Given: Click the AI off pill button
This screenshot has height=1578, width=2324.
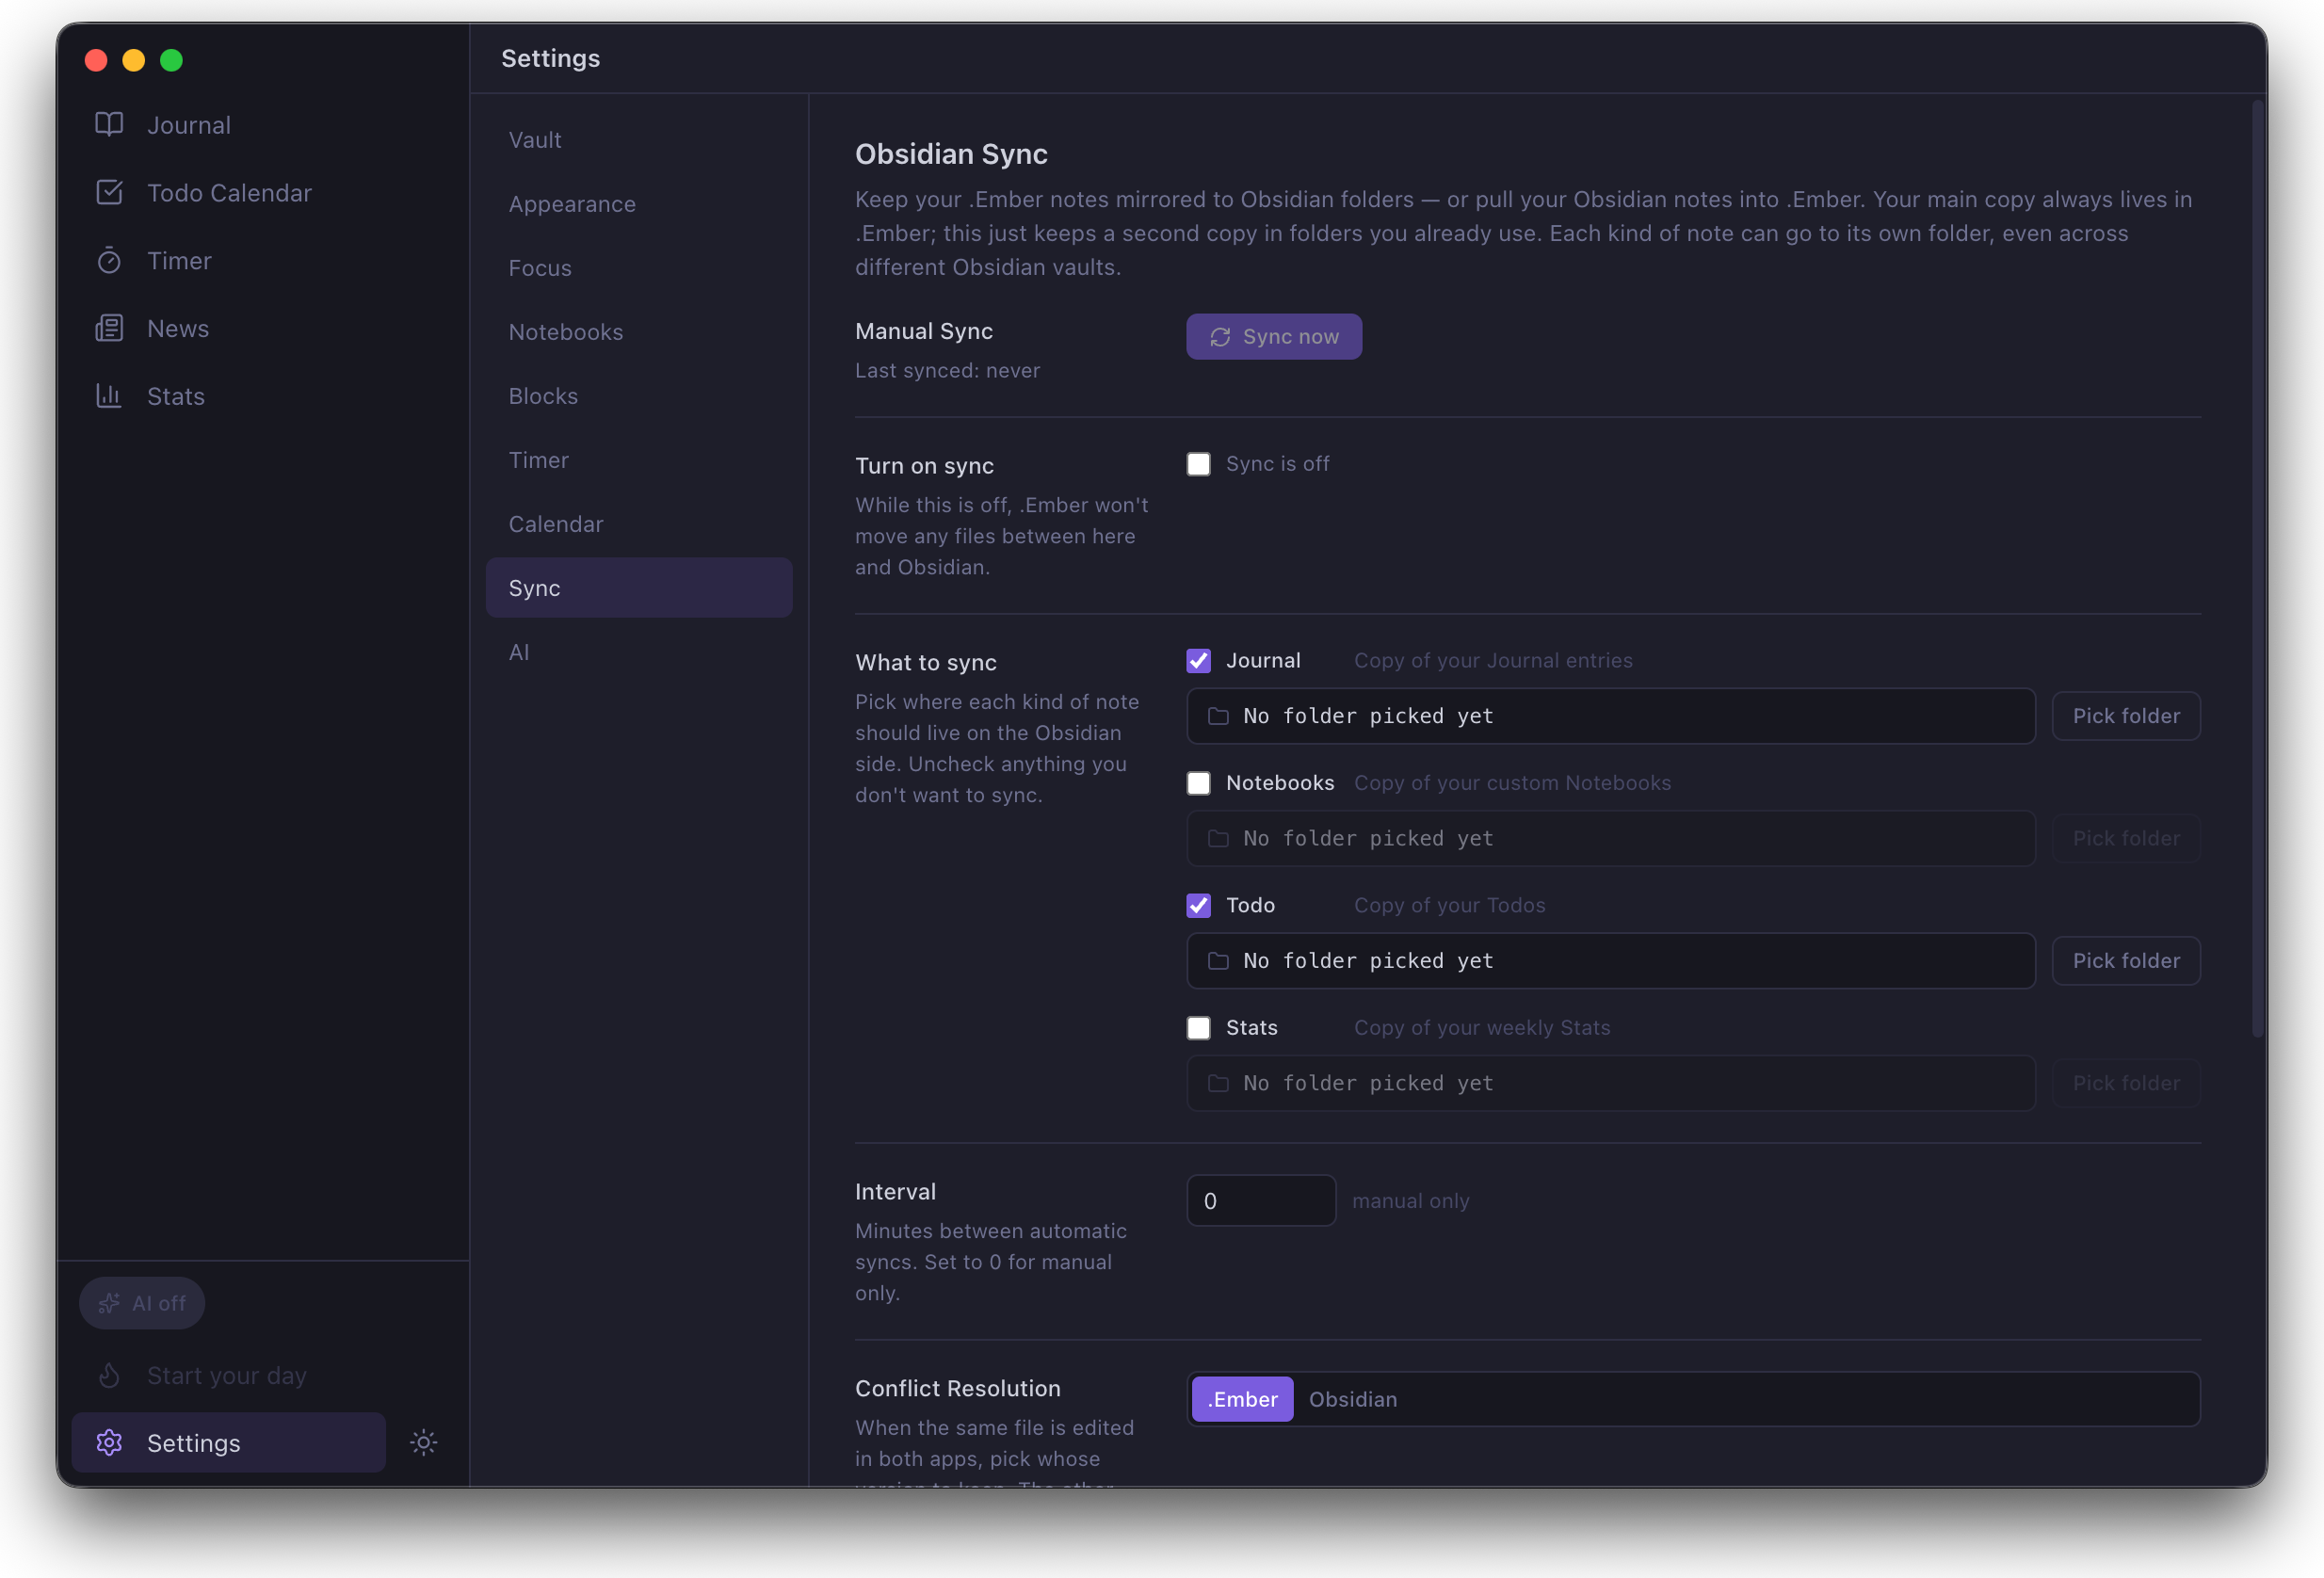Looking at the screenshot, I should tap(142, 1303).
